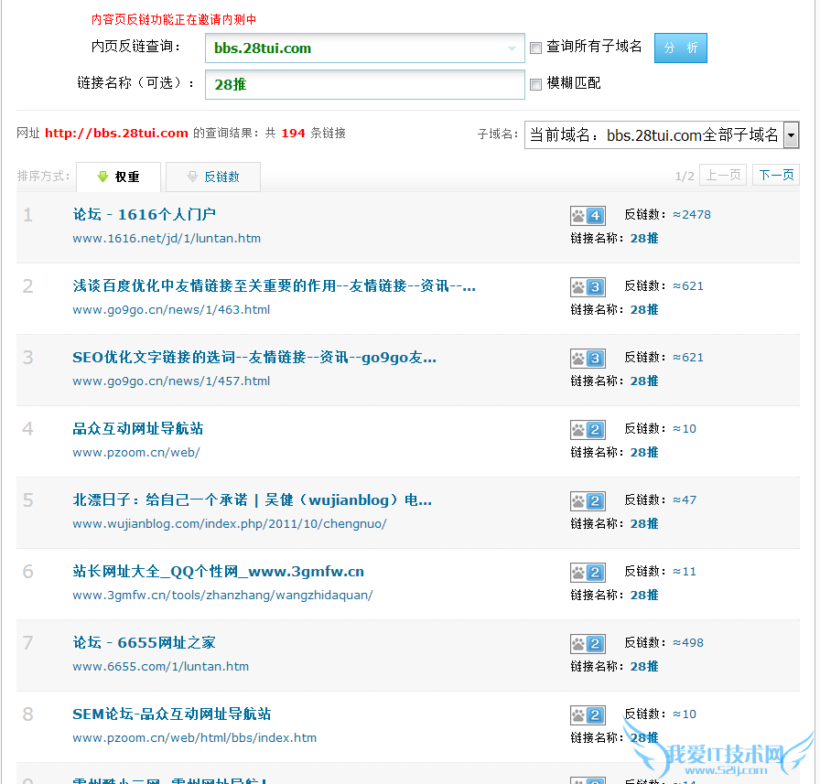The image size is (820, 784).
Task: Open 站长网址大全_QQ个性网 link
Action: pos(218,571)
